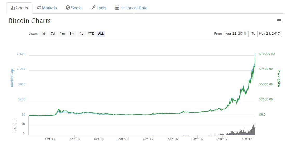Click the $2500.00 price label
This screenshot has height=142, width=287.
[x=266, y=99]
